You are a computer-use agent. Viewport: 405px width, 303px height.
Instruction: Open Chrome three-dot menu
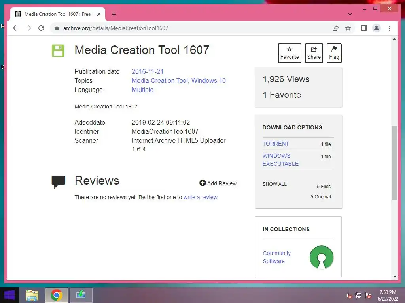(x=389, y=28)
